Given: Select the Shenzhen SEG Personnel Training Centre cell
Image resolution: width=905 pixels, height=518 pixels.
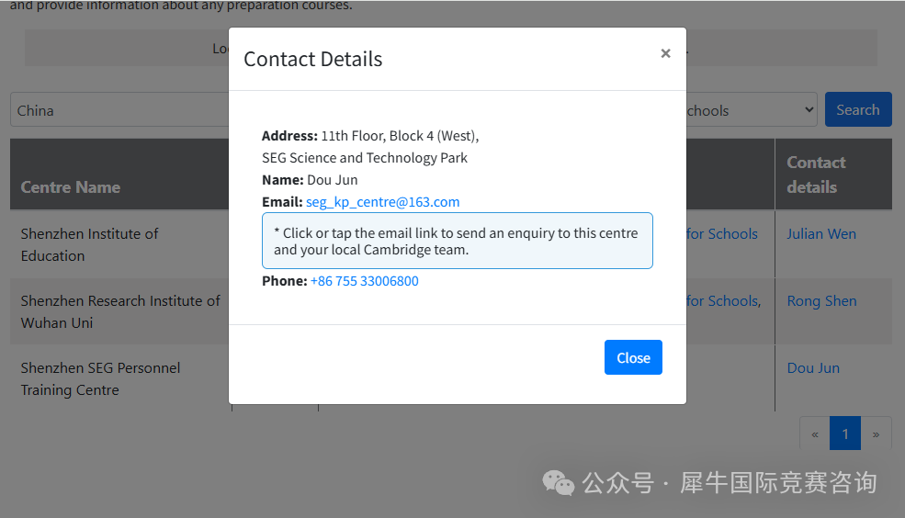Looking at the screenshot, I should click(101, 378).
